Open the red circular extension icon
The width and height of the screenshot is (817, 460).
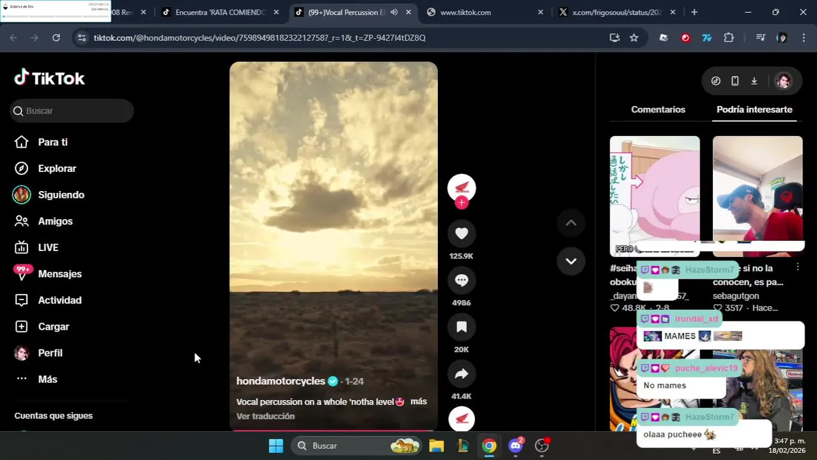(x=685, y=38)
